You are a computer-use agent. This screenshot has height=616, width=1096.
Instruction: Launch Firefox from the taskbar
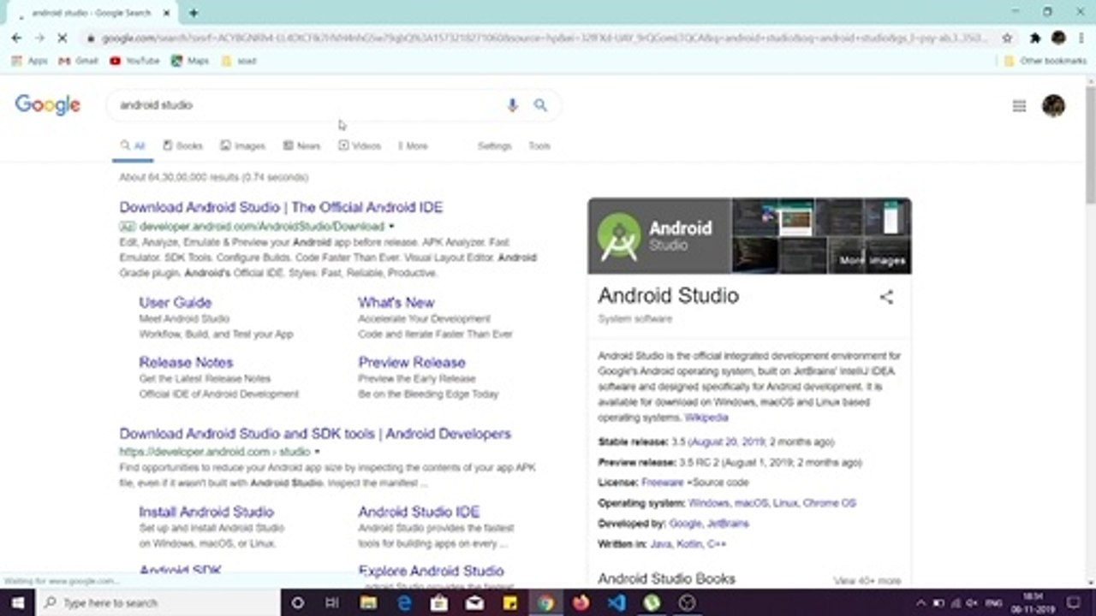pyautogui.click(x=581, y=602)
